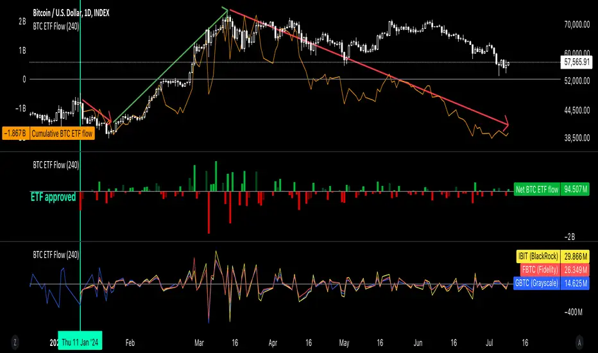Click the orange −1.867 B value label
Image resolution: width=598 pixels, height=353 pixels.
(15, 133)
